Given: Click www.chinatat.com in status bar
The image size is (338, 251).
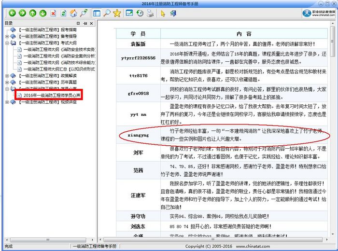Looking at the screenshot, I should [253, 246].
